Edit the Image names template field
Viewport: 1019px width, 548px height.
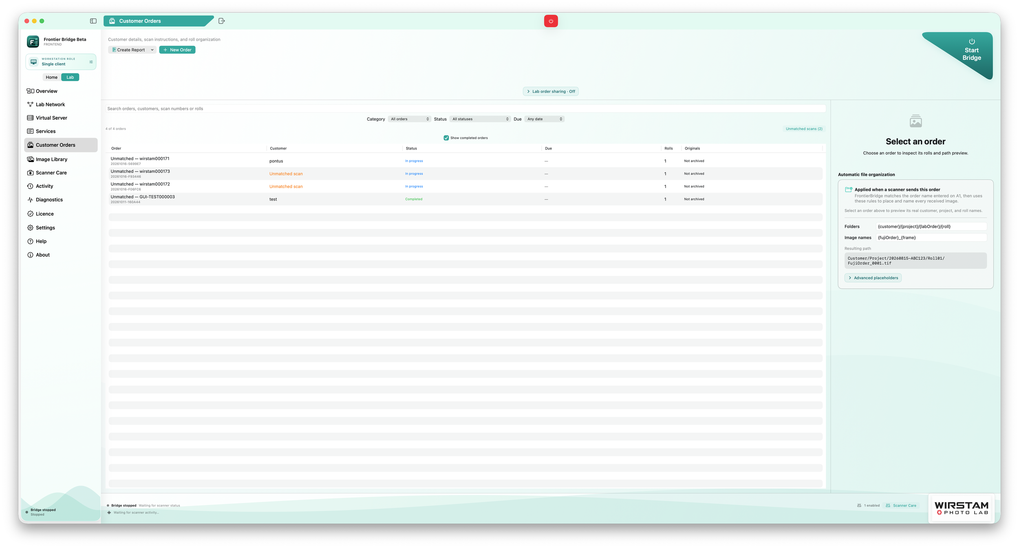click(x=931, y=238)
